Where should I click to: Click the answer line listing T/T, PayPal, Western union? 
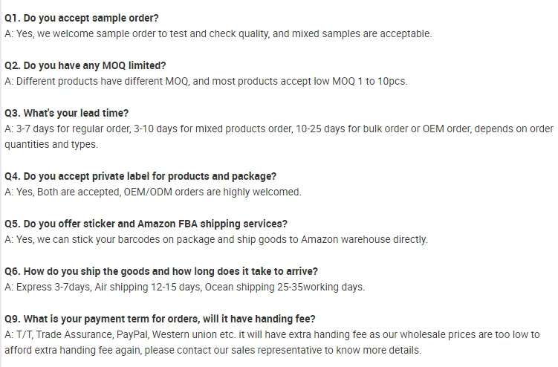click(x=272, y=334)
